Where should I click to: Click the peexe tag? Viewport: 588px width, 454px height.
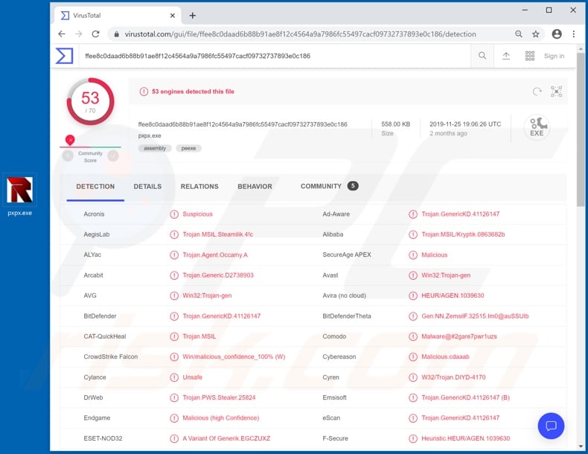pyautogui.click(x=188, y=148)
